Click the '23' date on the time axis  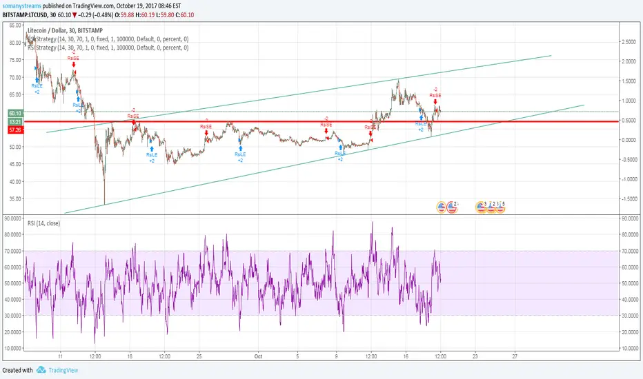(475, 356)
